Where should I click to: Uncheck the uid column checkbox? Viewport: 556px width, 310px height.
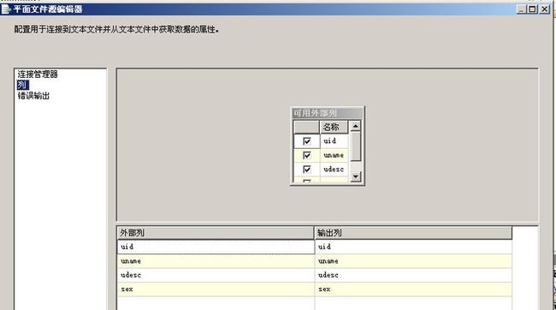[307, 141]
